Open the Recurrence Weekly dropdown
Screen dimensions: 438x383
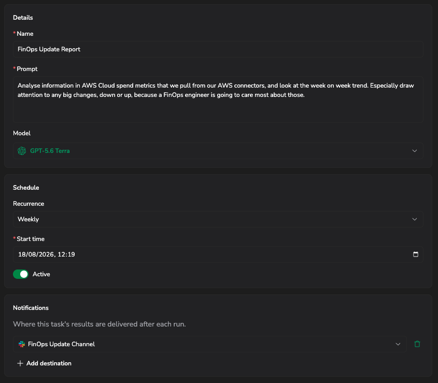tap(218, 219)
